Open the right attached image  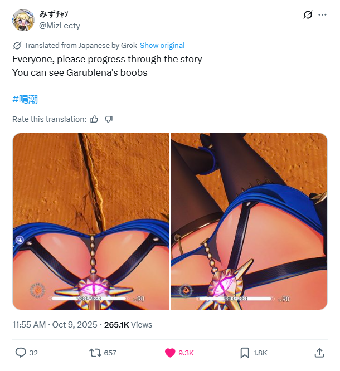249,221
